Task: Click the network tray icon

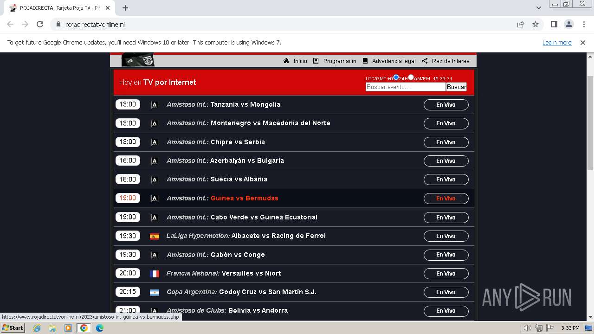Action: [x=539, y=328]
